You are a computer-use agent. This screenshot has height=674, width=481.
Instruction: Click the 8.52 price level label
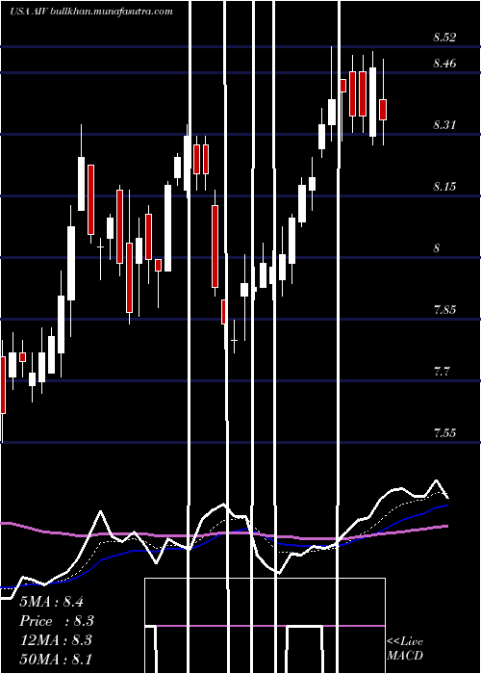point(444,38)
